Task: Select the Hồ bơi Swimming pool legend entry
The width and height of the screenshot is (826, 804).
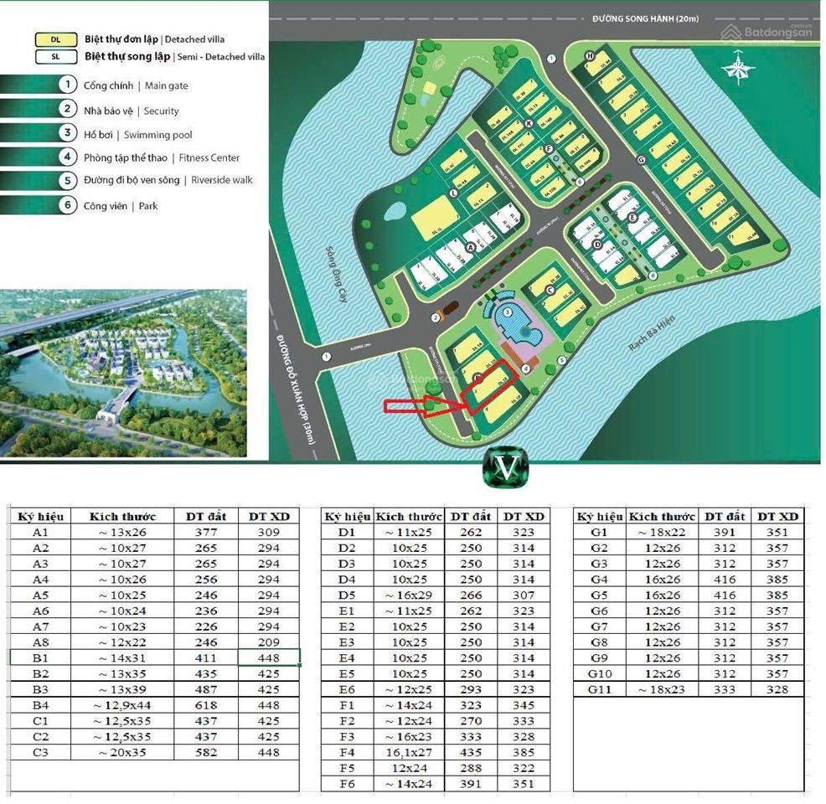Action: tap(138, 134)
